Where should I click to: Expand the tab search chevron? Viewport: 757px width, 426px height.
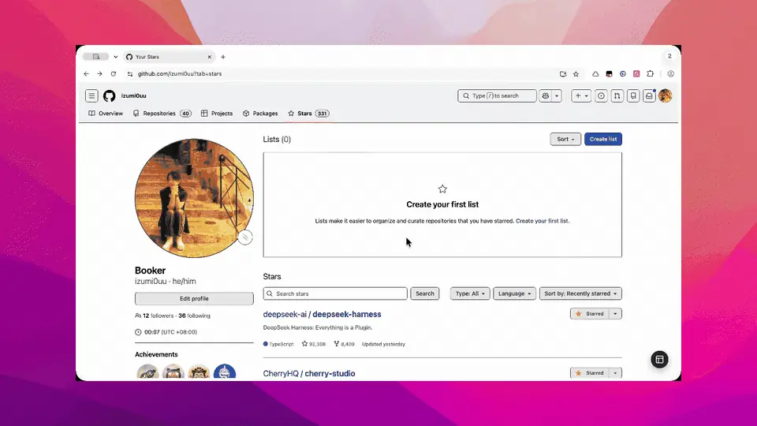click(115, 57)
